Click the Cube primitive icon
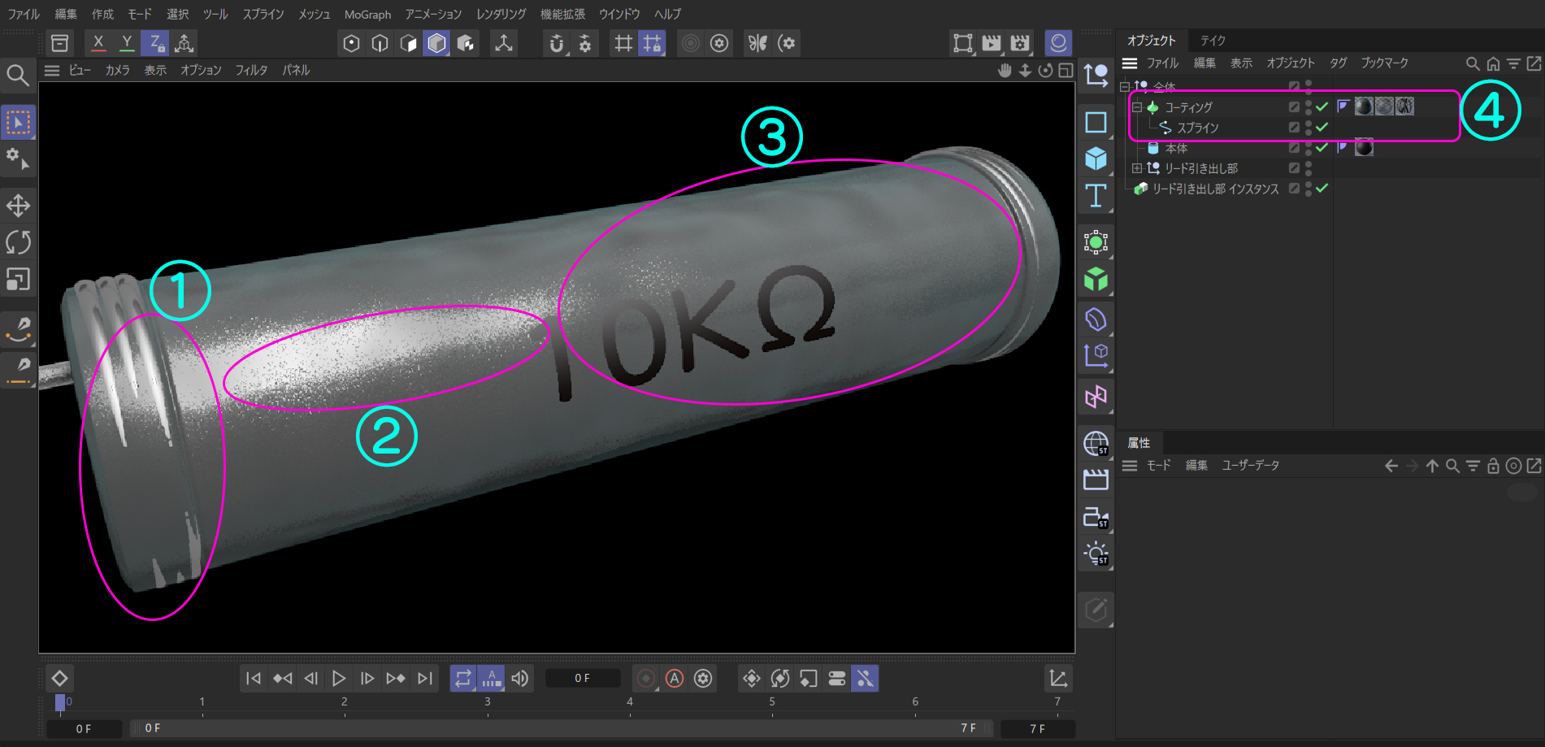Viewport: 1545px width, 747px height. pyautogui.click(x=1096, y=159)
